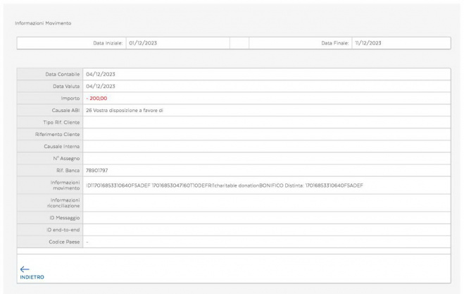Click the empty ID end-to-end field
Image resolution: width=464 pixels, height=294 pixels.
coord(266,230)
